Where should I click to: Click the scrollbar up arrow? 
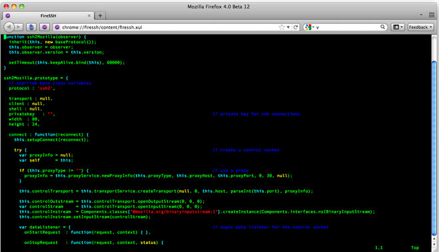434,239
